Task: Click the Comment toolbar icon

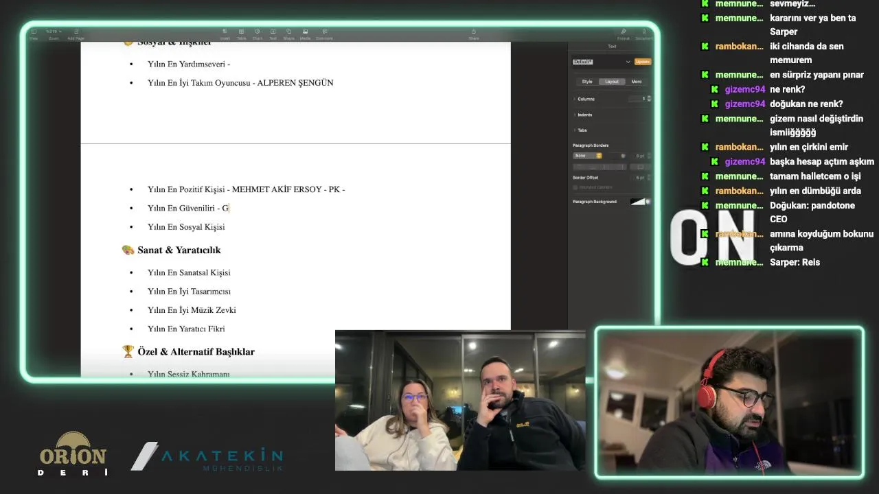Action: (324, 34)
